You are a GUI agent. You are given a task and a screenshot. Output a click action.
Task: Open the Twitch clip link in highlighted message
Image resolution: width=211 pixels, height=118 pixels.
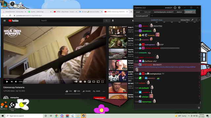click(x=165, y=67)
